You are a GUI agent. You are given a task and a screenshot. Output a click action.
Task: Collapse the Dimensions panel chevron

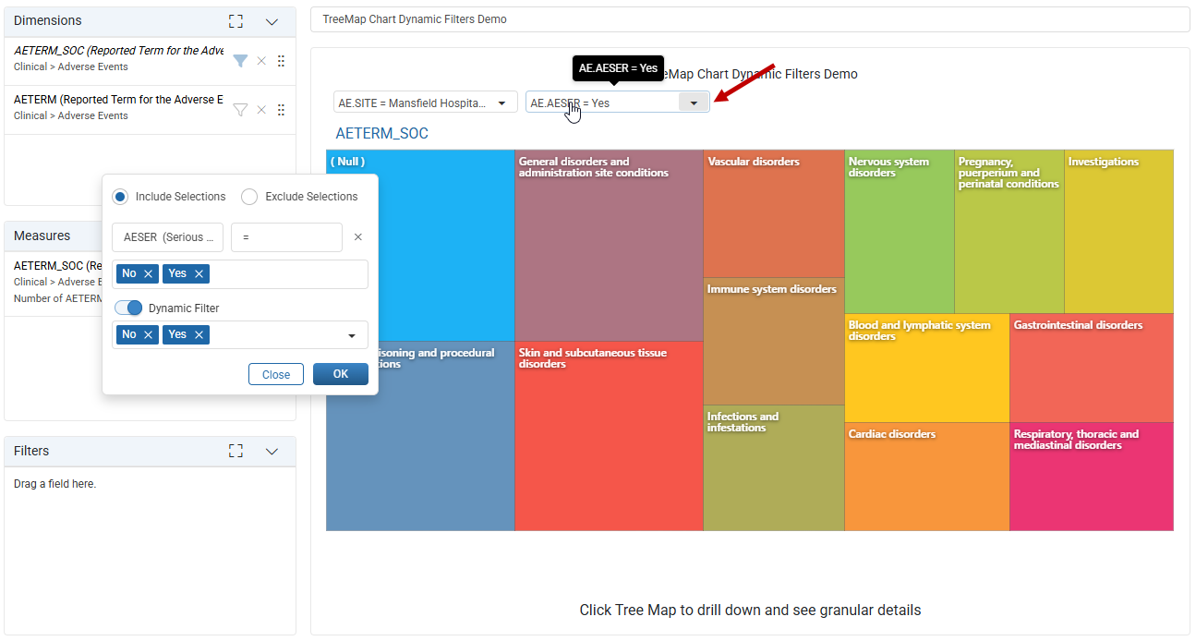[x=272, y=21]
